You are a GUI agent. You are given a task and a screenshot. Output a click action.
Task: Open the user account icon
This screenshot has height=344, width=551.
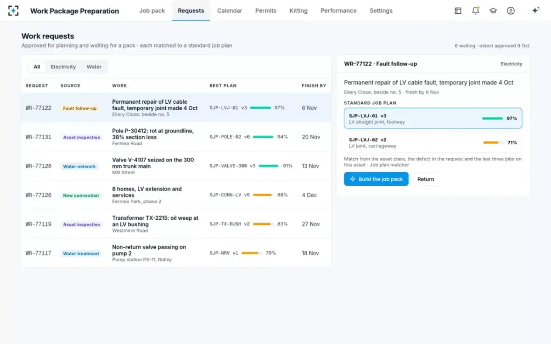(511, 11)
